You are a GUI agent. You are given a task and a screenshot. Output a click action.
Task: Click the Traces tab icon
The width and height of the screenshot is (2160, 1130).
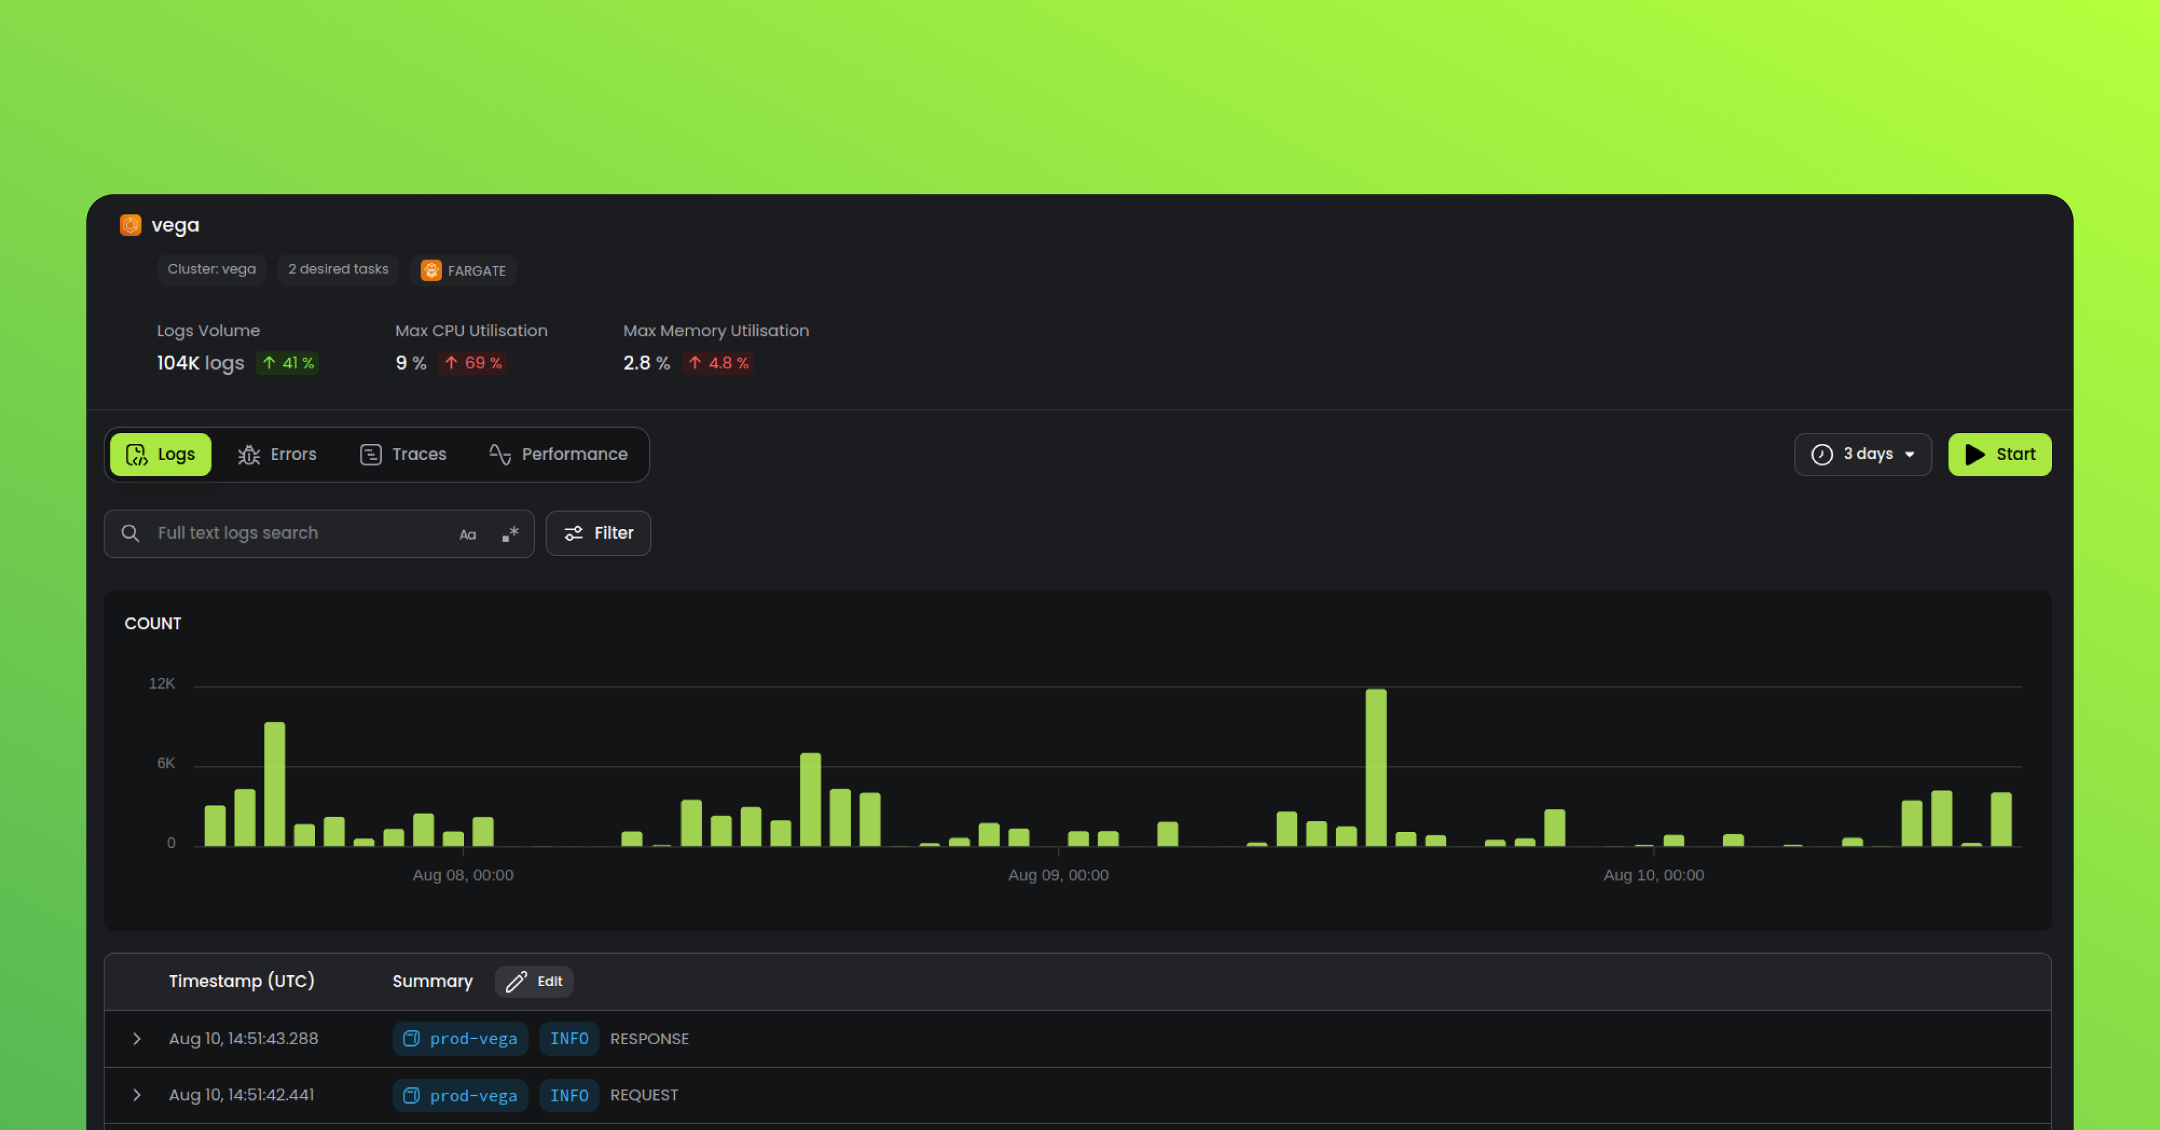370,454
